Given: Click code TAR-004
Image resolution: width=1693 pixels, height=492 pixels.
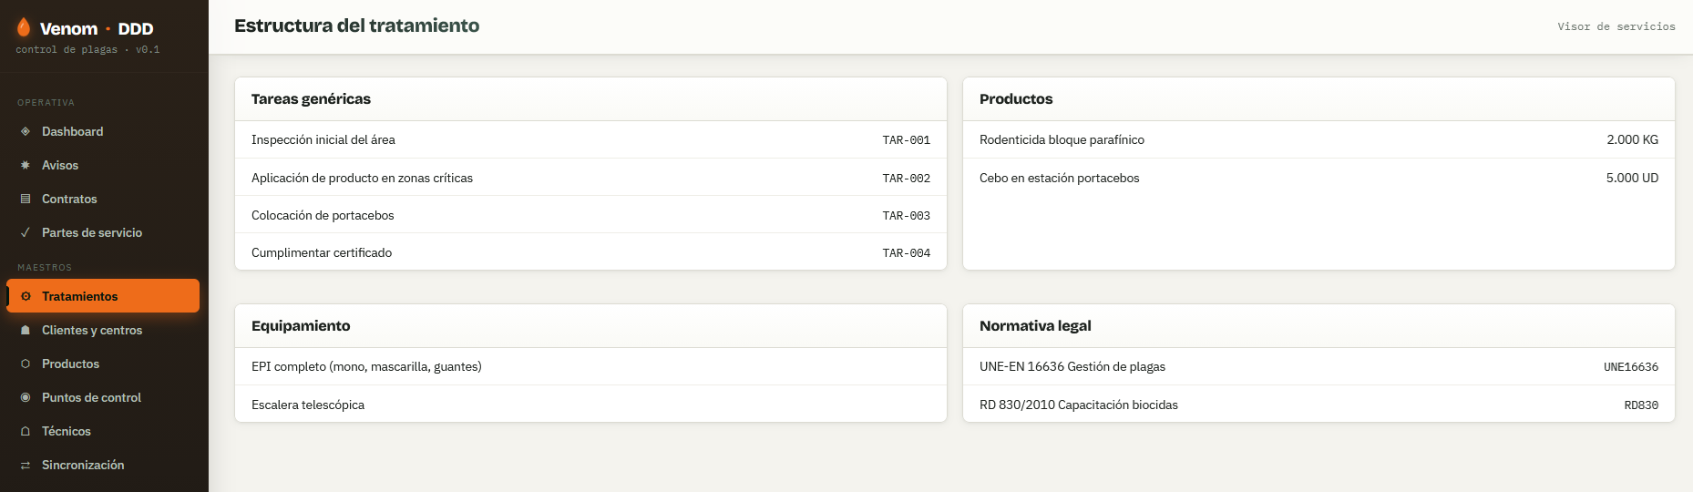Looking at the screenshot, I should click(906, 253).
